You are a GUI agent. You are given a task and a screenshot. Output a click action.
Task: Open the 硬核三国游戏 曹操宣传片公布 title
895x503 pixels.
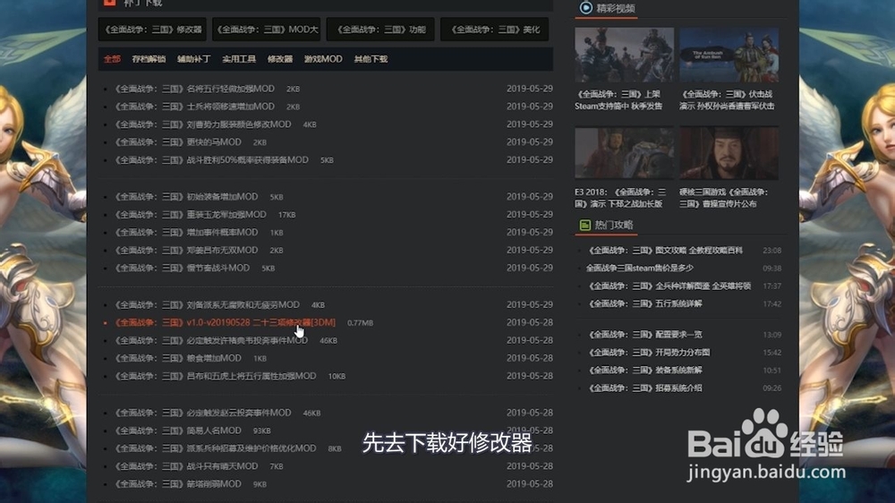(724, 198)
